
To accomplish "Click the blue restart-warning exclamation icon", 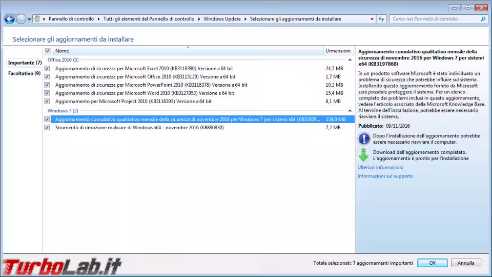I will [x=364, y=138].
